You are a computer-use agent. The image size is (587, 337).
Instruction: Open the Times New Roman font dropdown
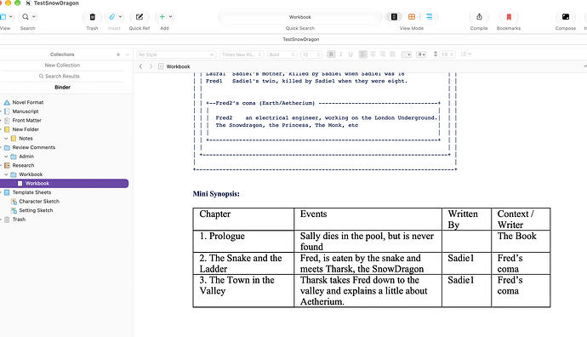(242, 54)
